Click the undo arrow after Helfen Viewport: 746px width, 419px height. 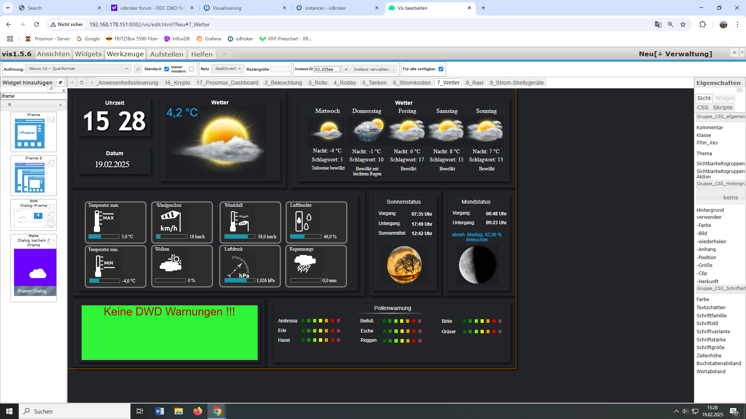click(x=225, y=54)
